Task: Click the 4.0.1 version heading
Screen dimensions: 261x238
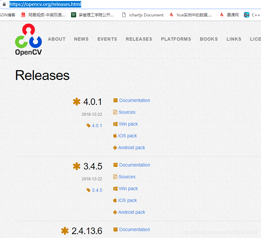Action: 92,102
